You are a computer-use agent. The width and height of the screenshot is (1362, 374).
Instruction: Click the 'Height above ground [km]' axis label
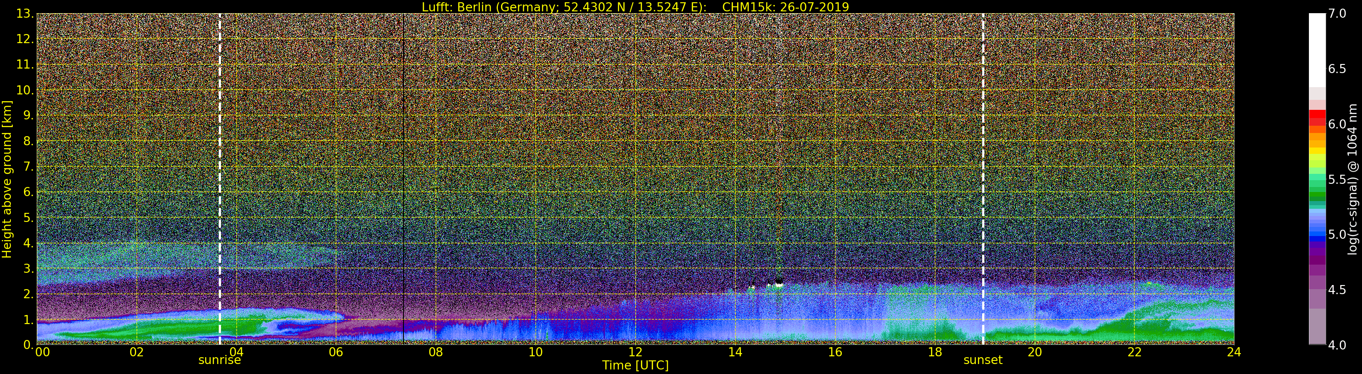coord(7,179)
